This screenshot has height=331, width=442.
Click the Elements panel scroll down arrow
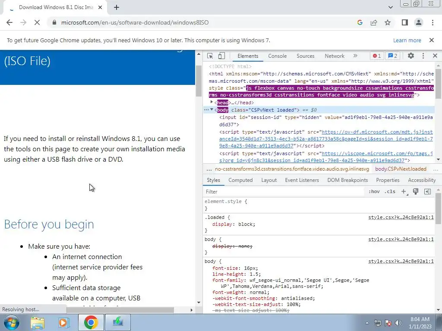pos(438,159)
